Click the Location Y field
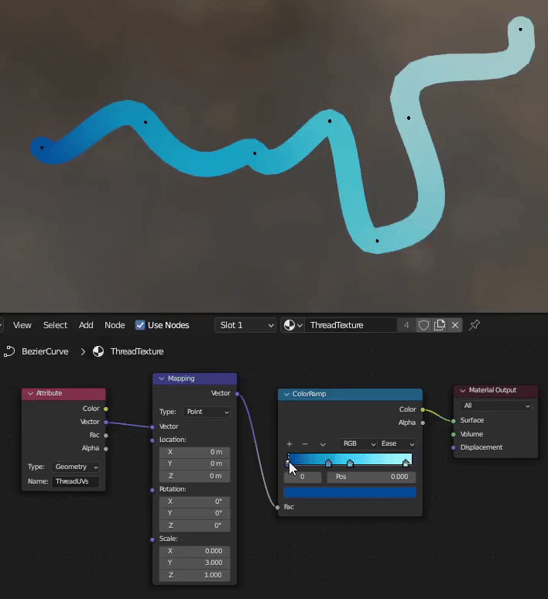Image resolution: width=548 pixels, height=599 pixels. pos(195,464)
